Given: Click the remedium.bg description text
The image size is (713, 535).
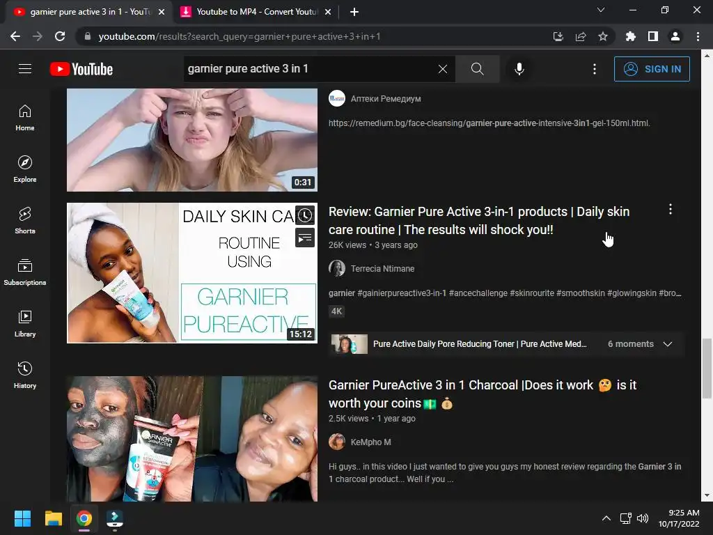Looking at the screenshot, I should coord(489,123).
